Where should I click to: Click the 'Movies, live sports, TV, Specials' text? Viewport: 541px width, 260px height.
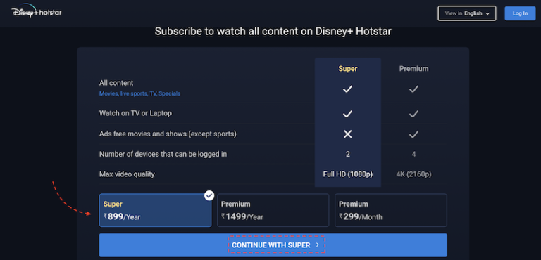(139, 93)
